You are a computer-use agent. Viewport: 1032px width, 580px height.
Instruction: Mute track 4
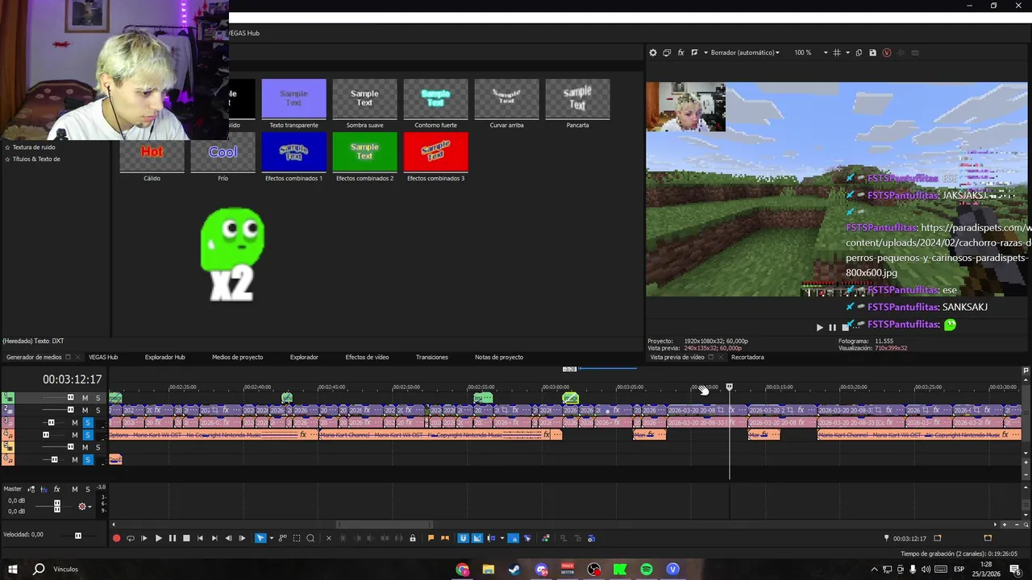coord(75,435)
